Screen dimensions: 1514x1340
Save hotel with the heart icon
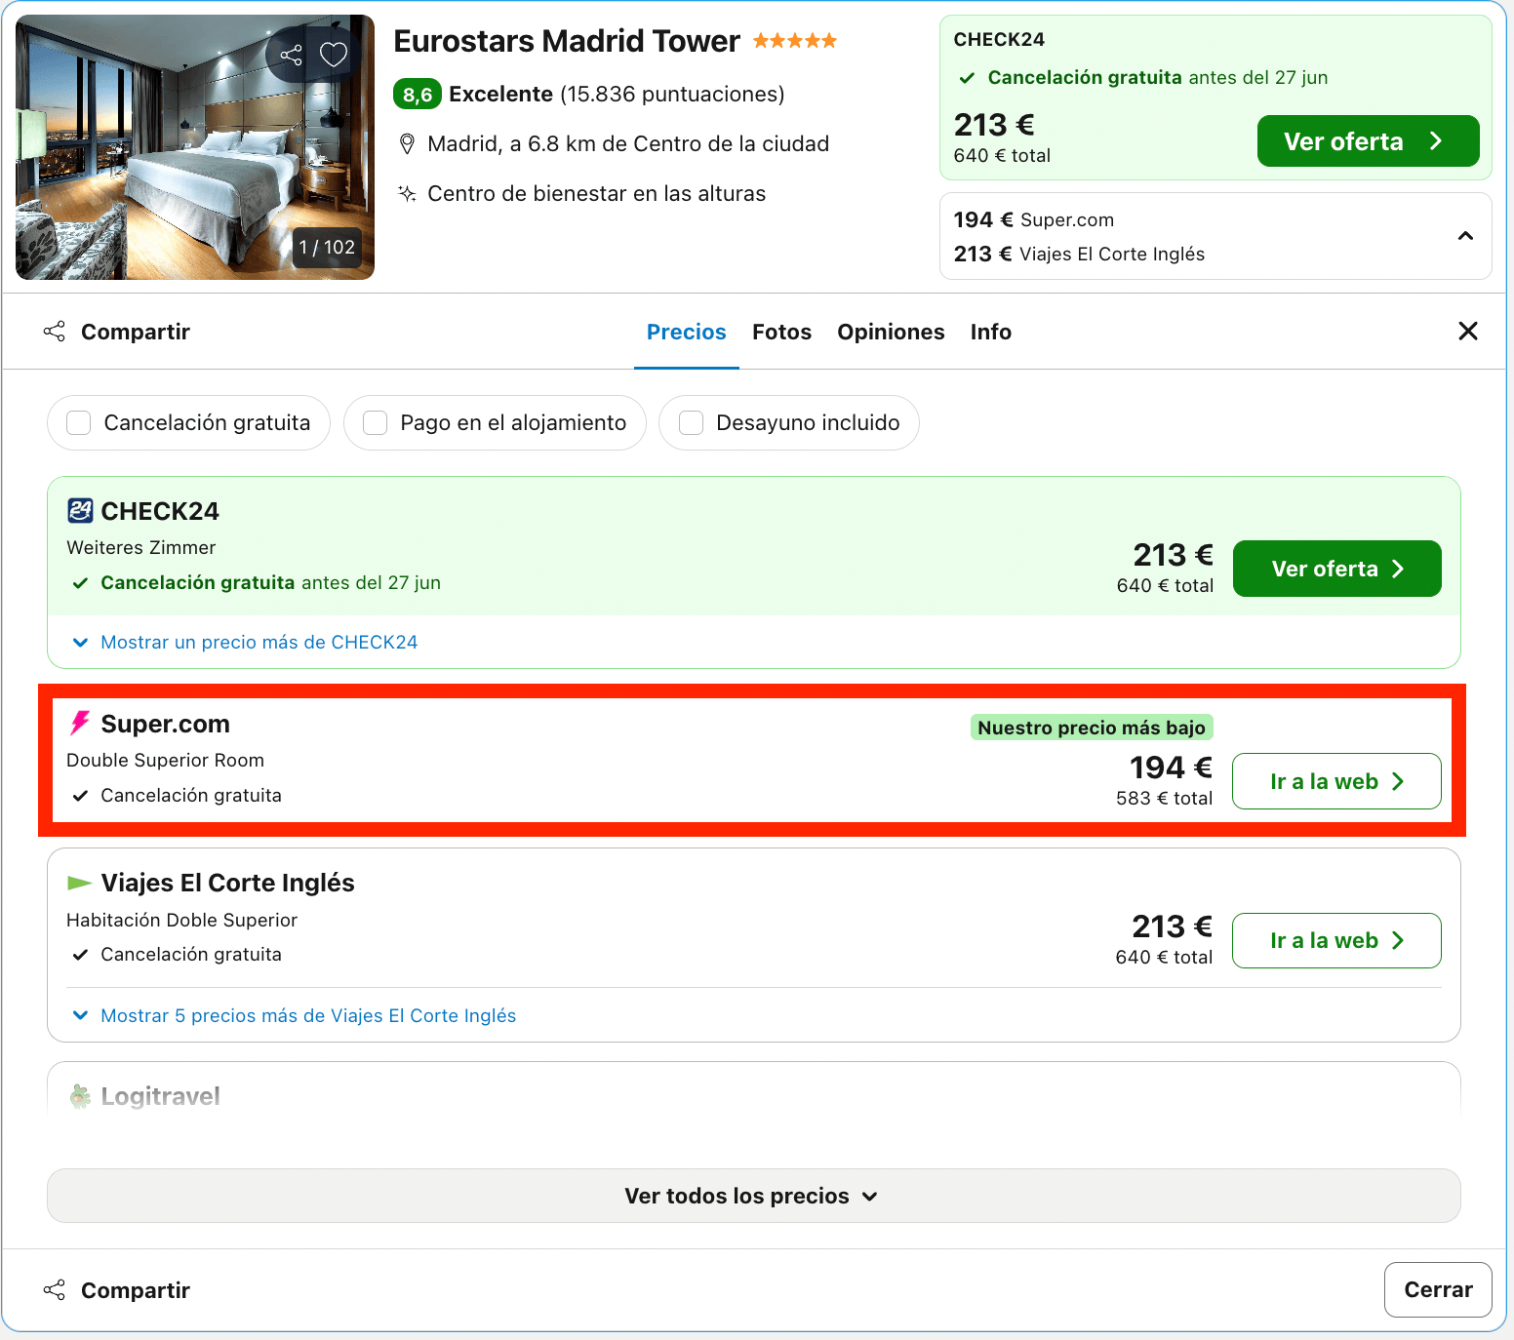point(334,55)
